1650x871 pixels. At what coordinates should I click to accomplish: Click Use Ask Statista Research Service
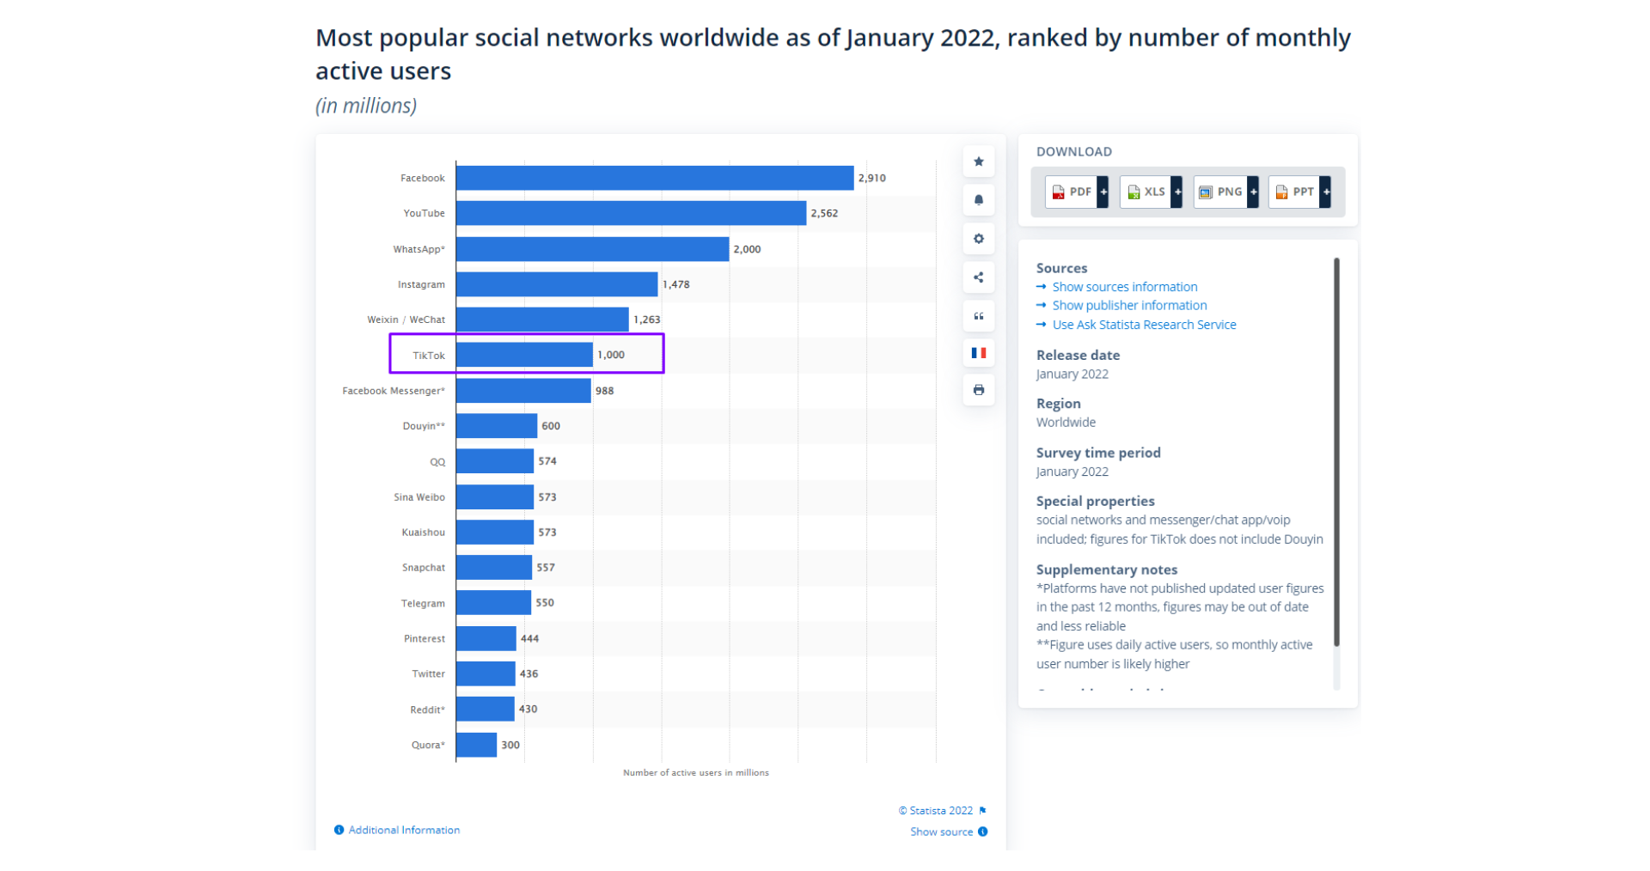point(1144,325)
